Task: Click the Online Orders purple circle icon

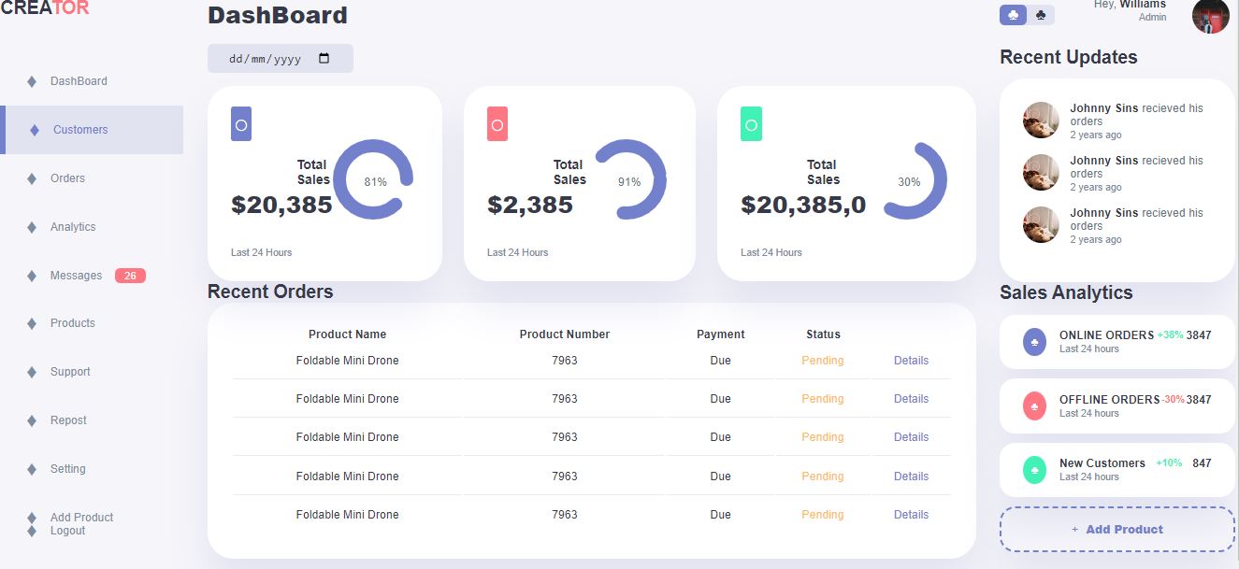Action: click(1034, 342)
